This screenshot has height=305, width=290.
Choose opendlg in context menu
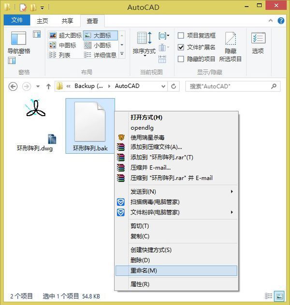[176, 128]
